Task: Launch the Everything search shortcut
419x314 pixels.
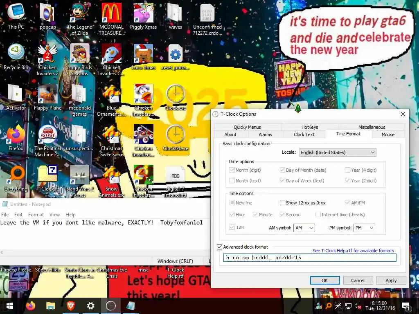Action: click(x=16, y=178)
